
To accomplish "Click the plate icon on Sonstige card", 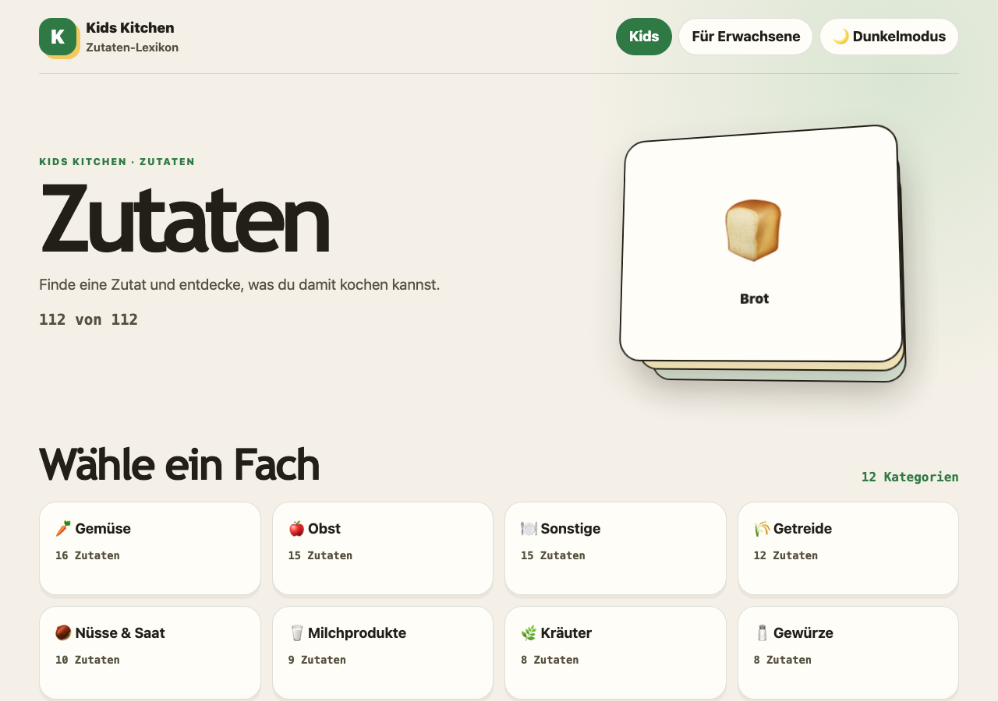I will click(x=529, y=529).
